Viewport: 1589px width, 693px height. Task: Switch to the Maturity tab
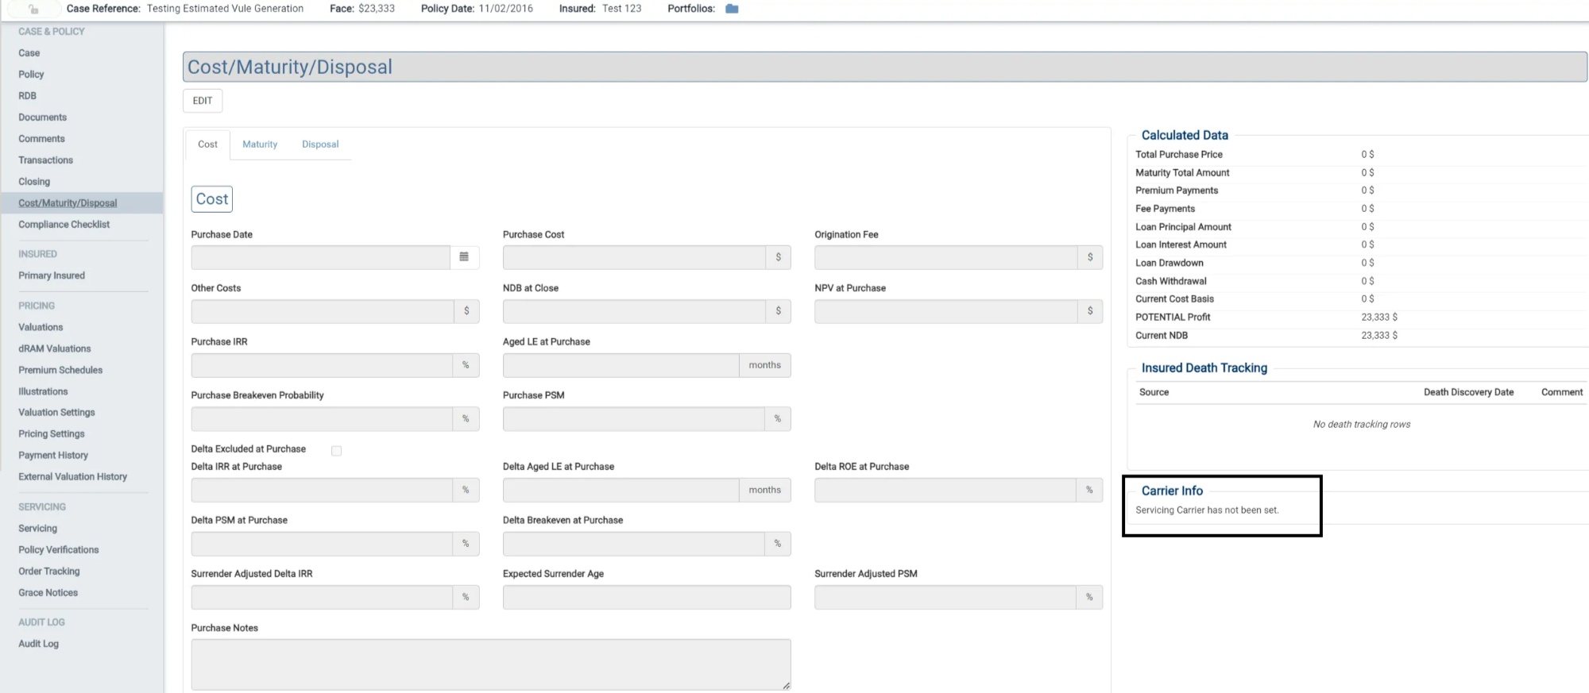pyautogui.click(x=260, y=144)
